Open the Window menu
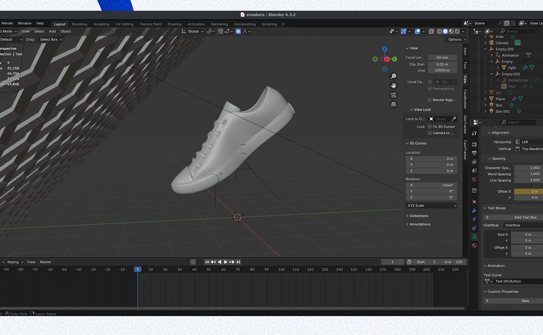Screen dimensions: 543x335 click(x=24, y=23)
